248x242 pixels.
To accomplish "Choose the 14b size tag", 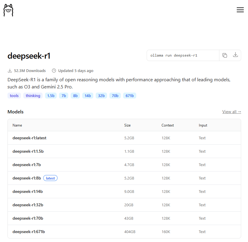I will click(x=88, y=96).
